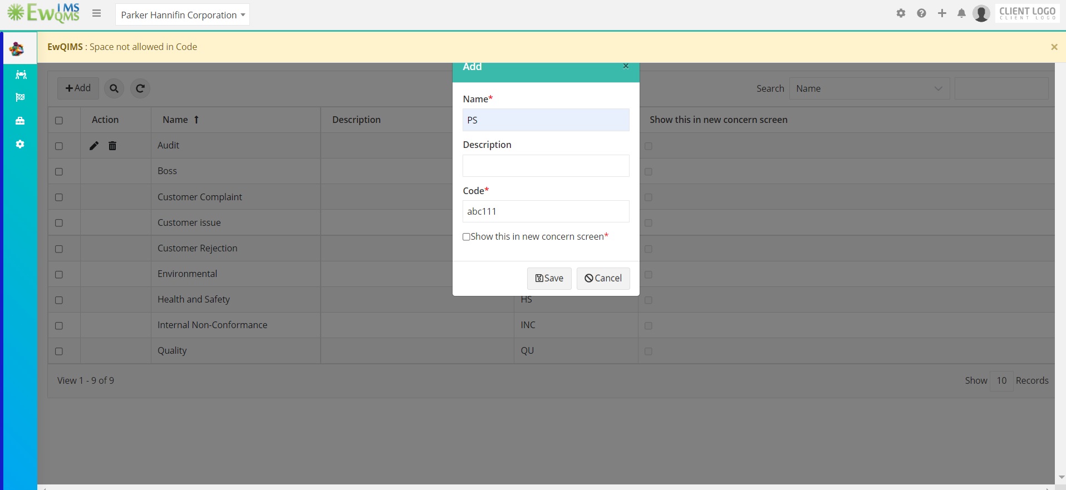This screenshot has height=490, width=1066.
Task: Select the Environmental row checkbox
Action: (59, 274)
